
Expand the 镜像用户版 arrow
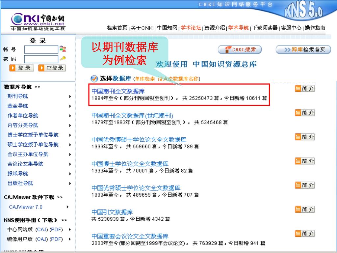(x=70, y=239)
